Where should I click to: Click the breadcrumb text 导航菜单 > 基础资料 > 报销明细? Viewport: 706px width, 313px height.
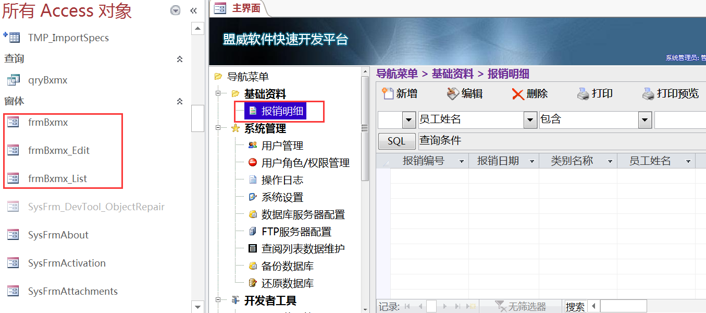point(453,74)
